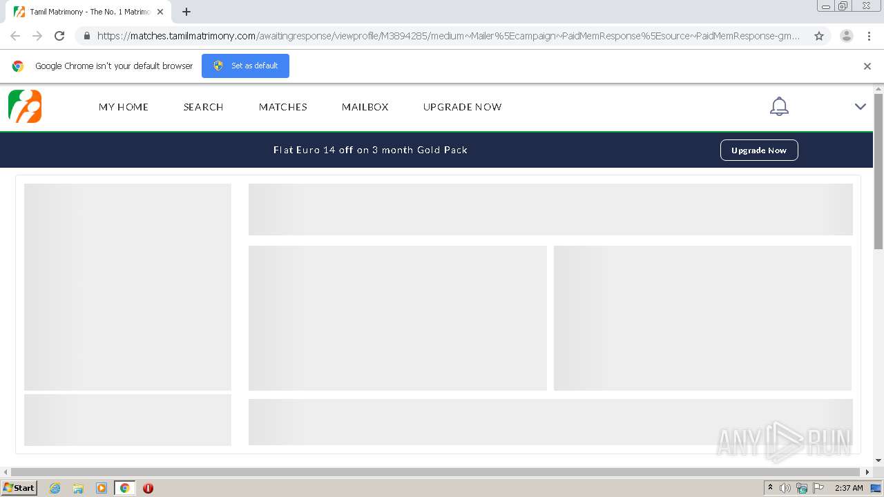Open the MAILBOX menu
Image resolution: width=884 pixels, height=497 pixels.
coord(365,107)
